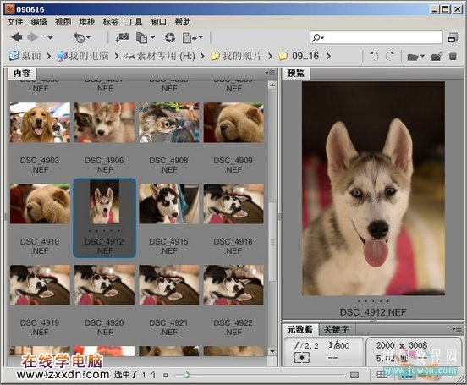Click the get photos from camera icon
This screenshot has height=385, width=467.
point(122,38)
